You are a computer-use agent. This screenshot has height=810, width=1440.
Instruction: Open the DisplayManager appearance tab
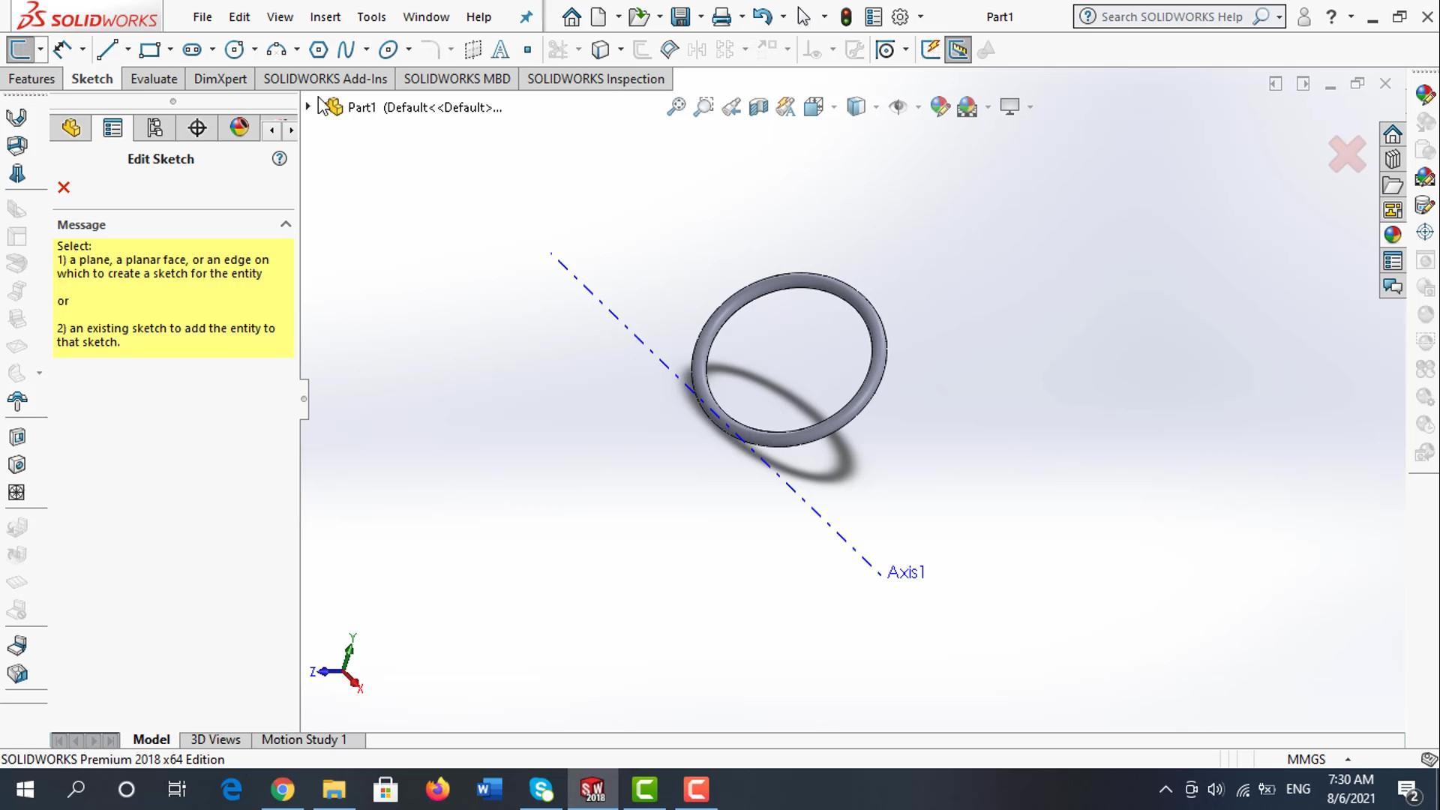click(x=239, y=128)
